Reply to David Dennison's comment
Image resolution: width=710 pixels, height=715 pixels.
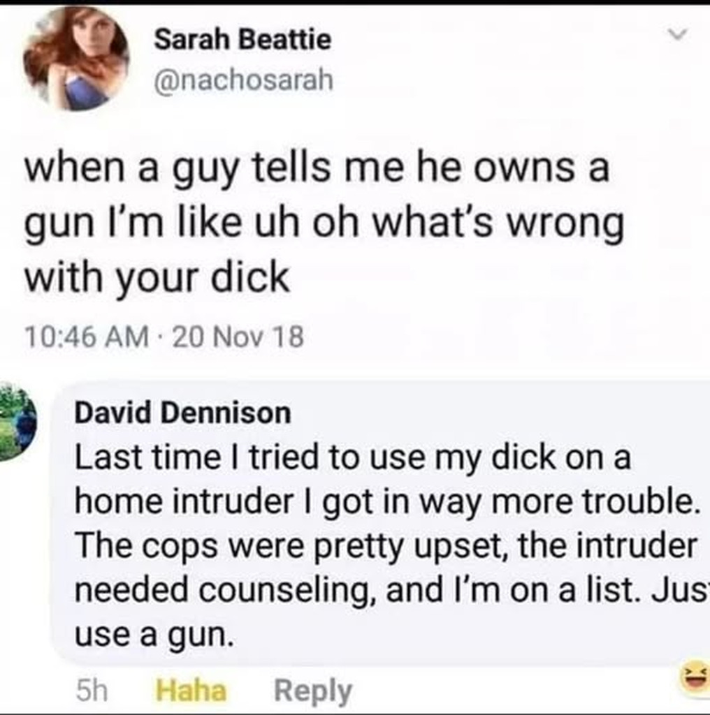[313, 691]
